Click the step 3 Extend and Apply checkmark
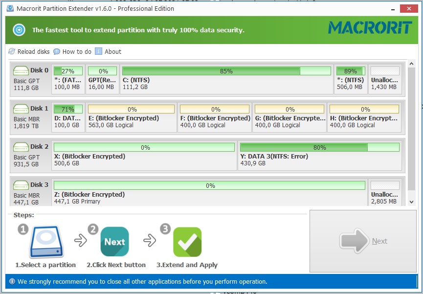423x294 pixels. [x=187, y=242]
